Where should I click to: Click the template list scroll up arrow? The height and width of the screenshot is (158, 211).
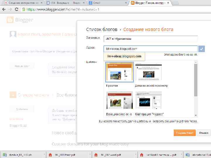(x=196, y=62)
